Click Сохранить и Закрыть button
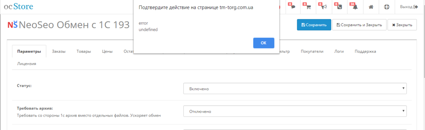 click(359, 25)
